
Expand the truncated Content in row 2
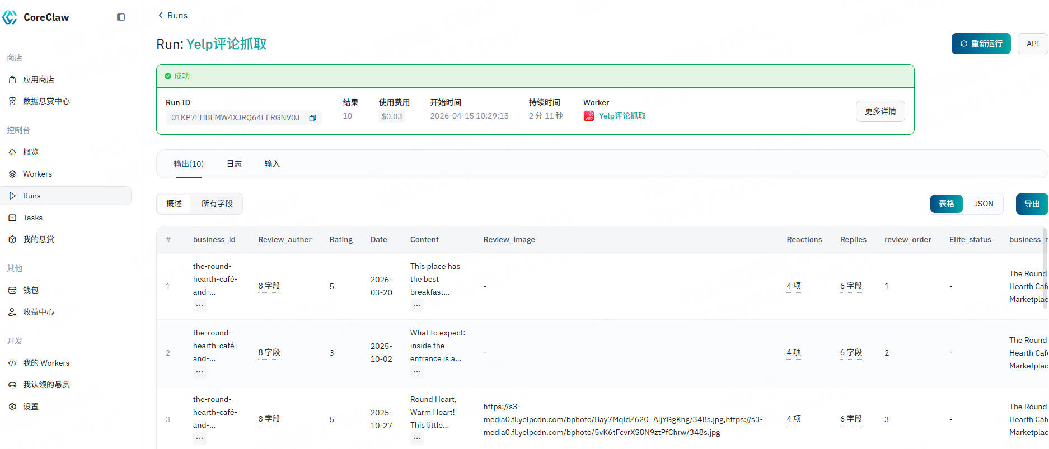tap(417, 372)
